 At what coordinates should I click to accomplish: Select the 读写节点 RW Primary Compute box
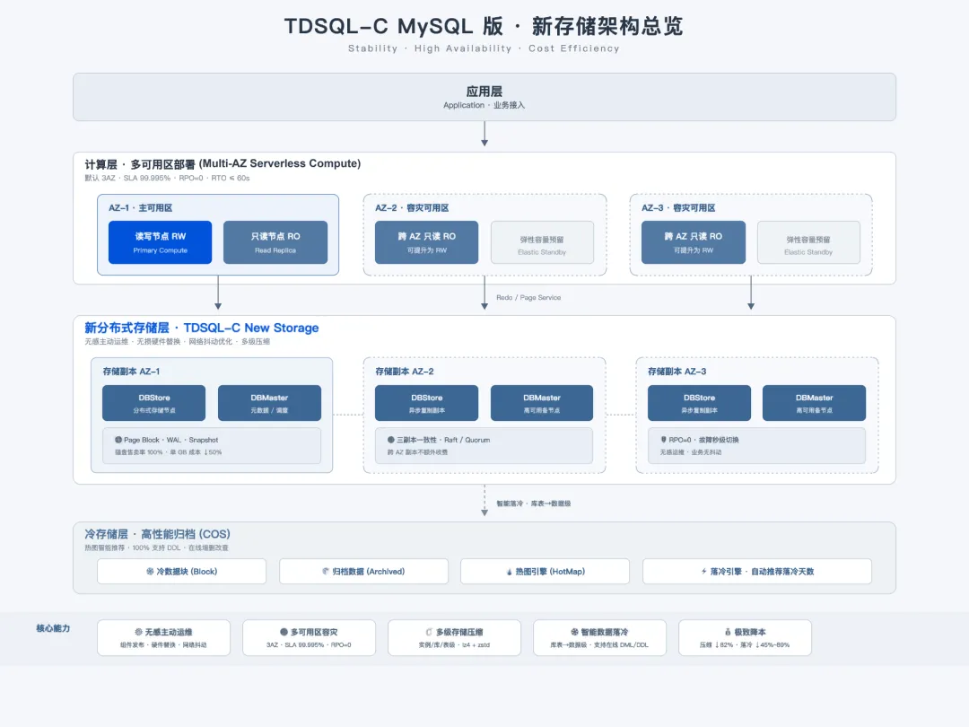click(x=160, y=242)
